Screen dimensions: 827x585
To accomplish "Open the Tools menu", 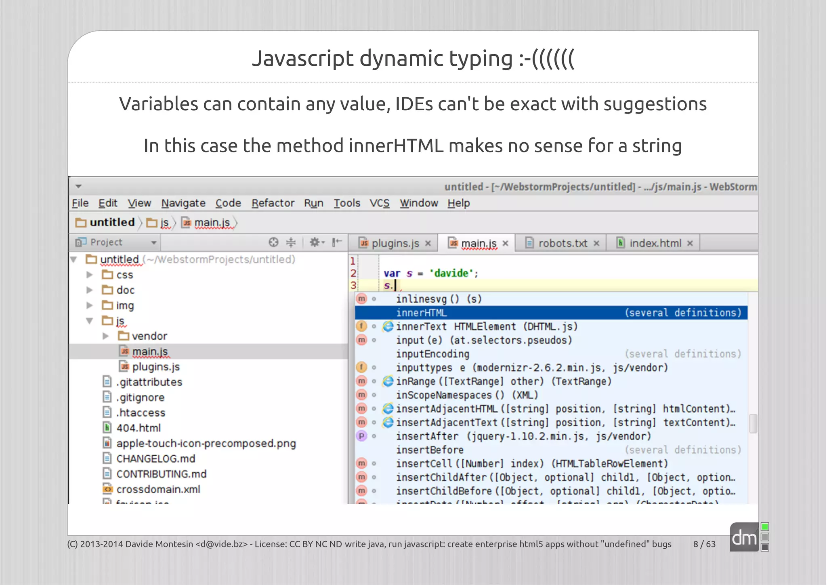I will pyautogui.click(x=346, y=203).
